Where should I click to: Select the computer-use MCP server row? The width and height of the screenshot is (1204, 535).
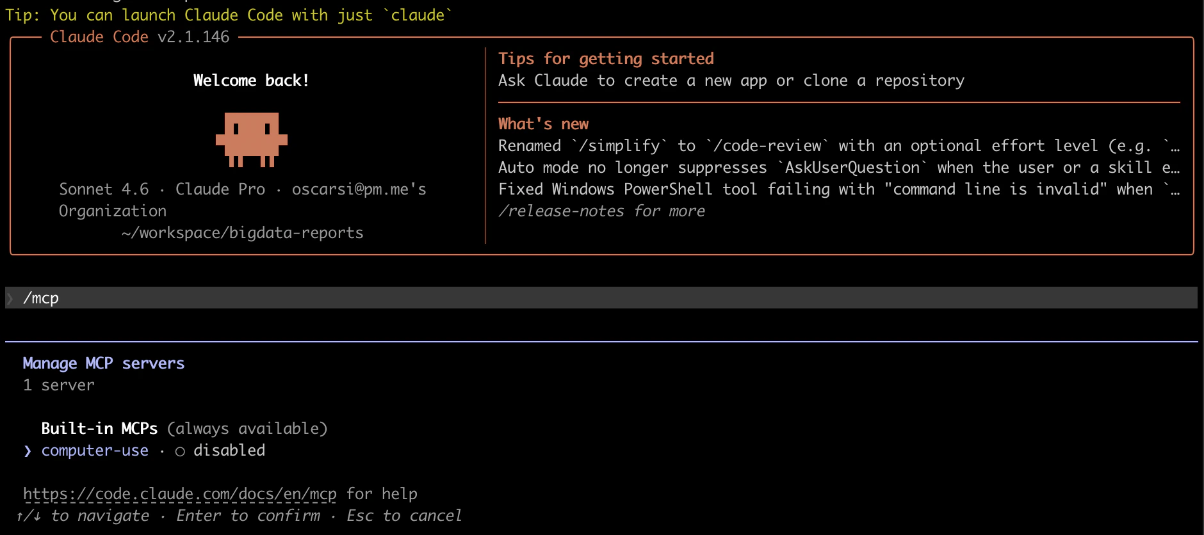144,451
